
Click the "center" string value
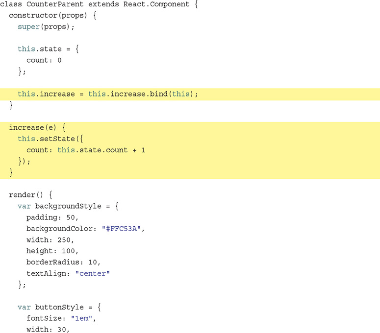(x=93, y=273)
